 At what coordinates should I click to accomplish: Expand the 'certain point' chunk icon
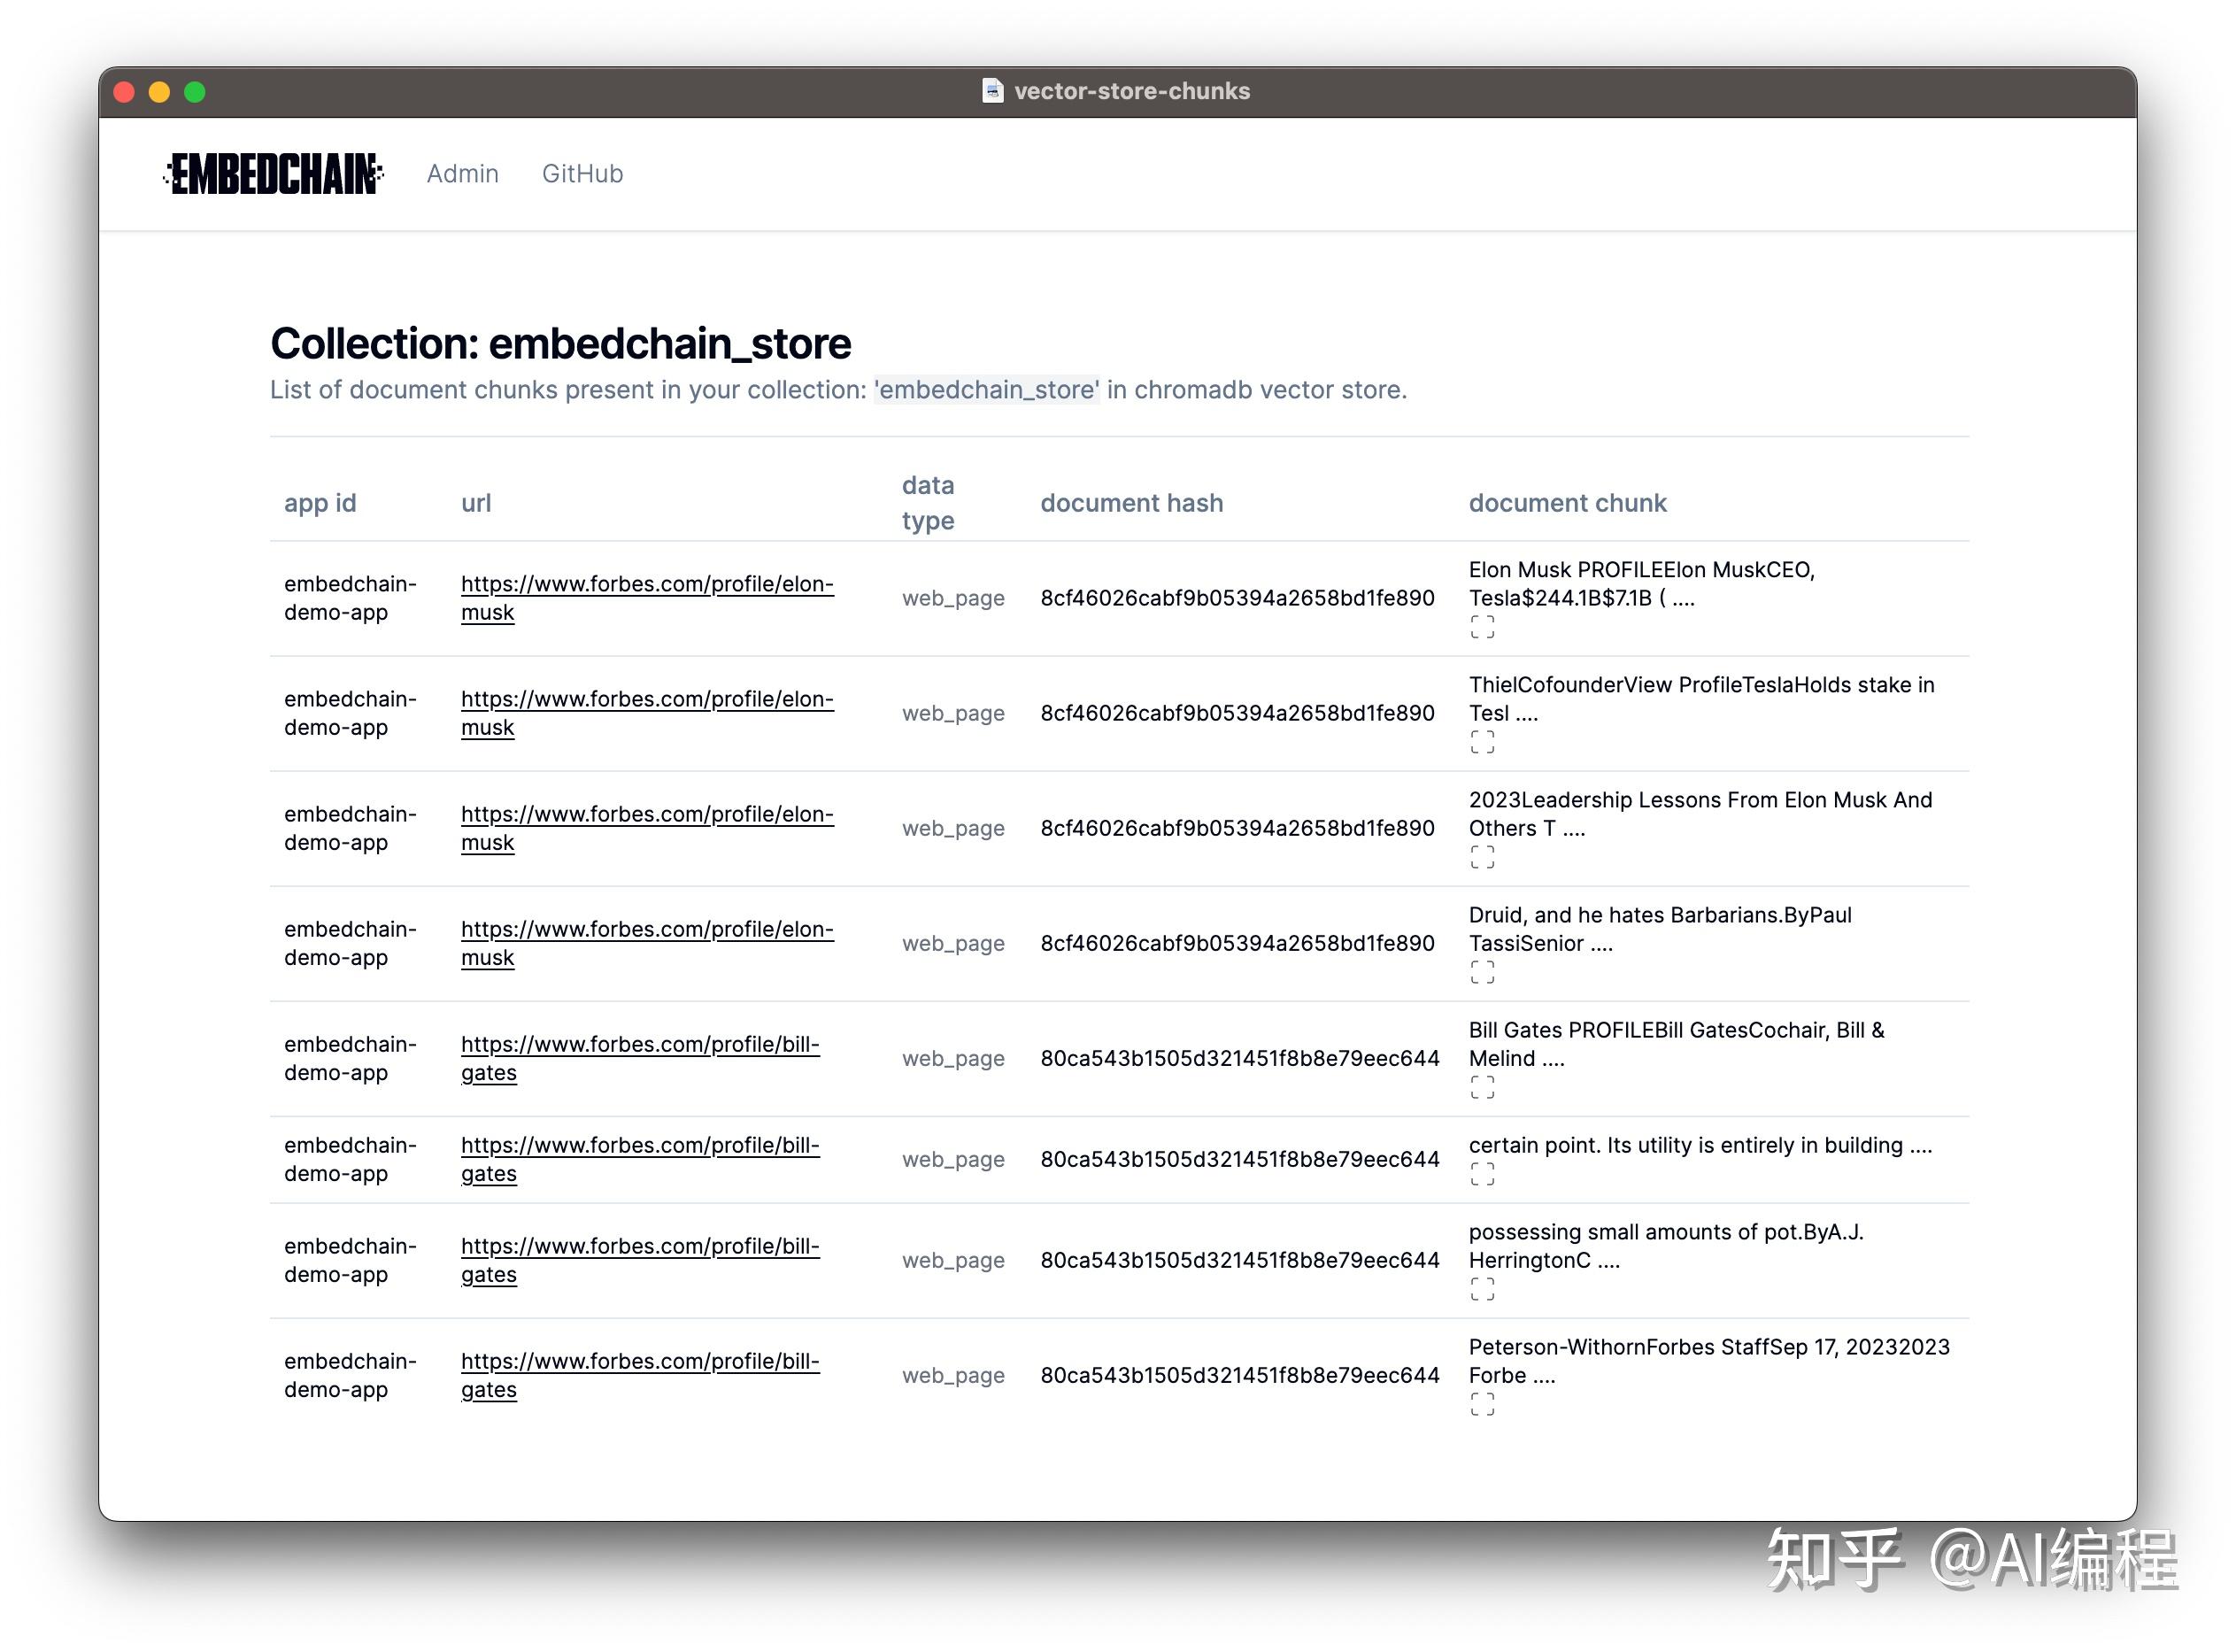pos(1482,1174)
